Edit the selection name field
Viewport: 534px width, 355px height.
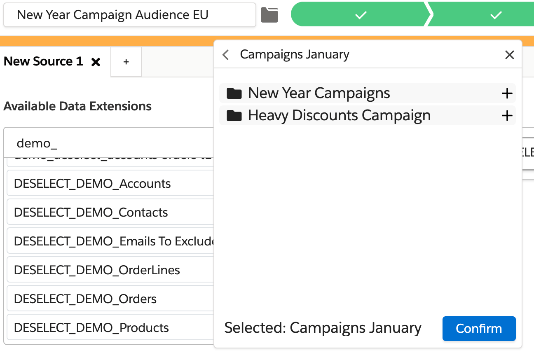click(129, 15)
